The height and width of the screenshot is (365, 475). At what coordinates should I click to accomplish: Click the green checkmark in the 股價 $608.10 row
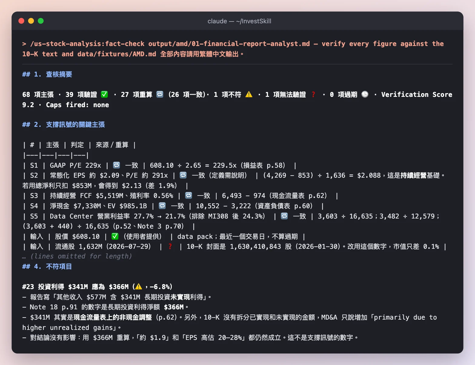(115, 236)
